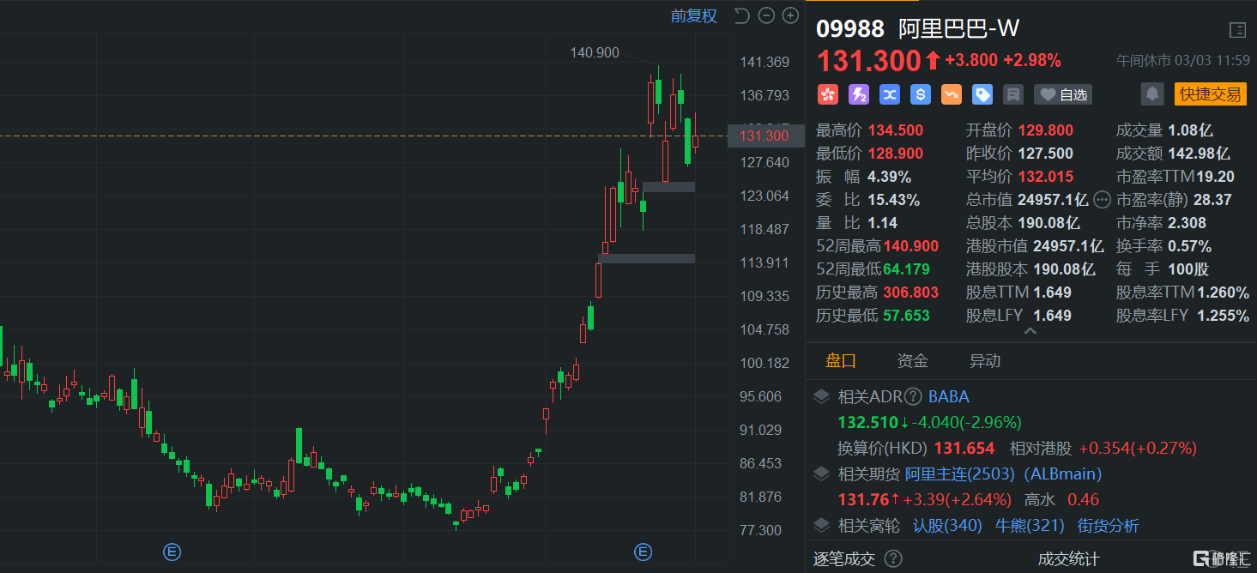1257x573 pixels.
Task: Click the chart reset (undo arrow) icon
Action: pyautogui.click(x=742, y=15)
